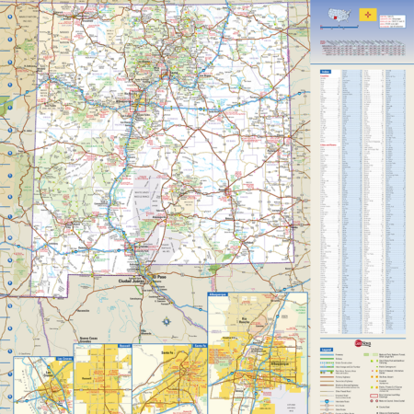414x414 pixels.
Task: Click the green Tollway line in legend
Action: click(x=327, y=359)
